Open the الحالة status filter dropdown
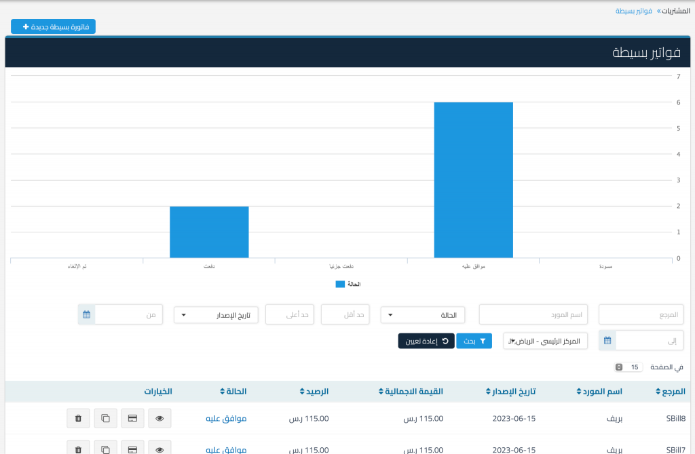695x454 pixels. coord(423,314)
